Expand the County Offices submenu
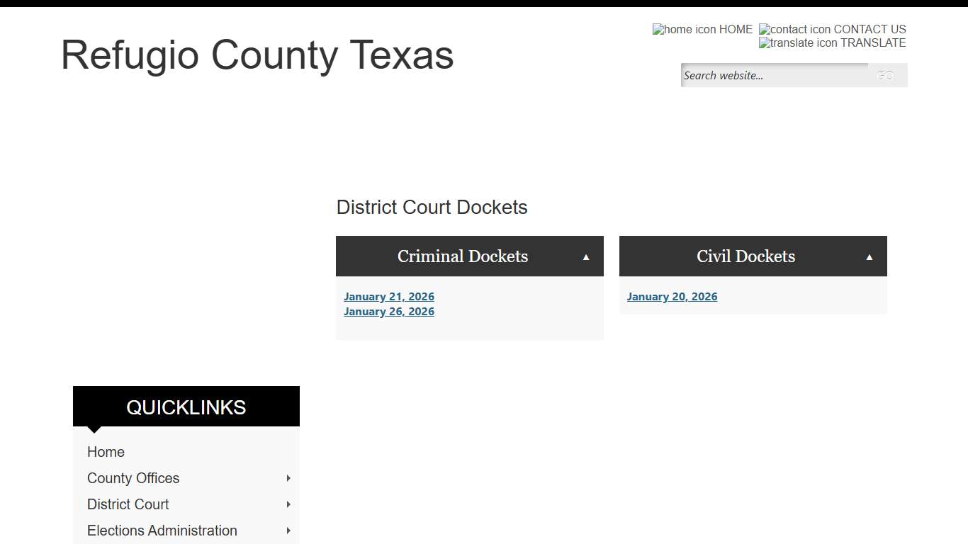 click(x=288, y=478)
